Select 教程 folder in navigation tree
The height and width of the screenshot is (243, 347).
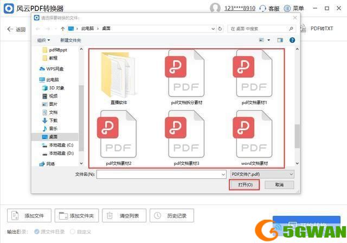pyautogui.click(x=50, y=58)
